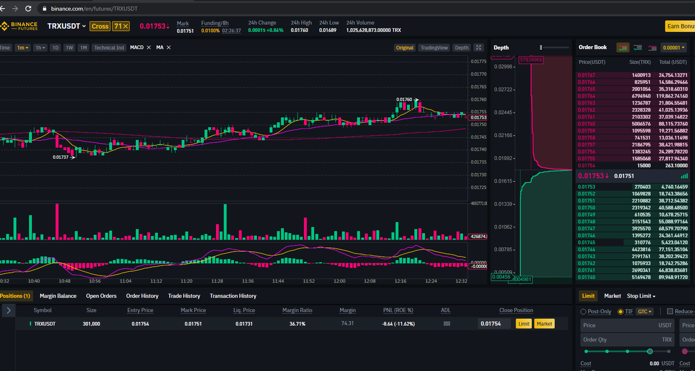Reload the browser page

[x=28, y=9]
